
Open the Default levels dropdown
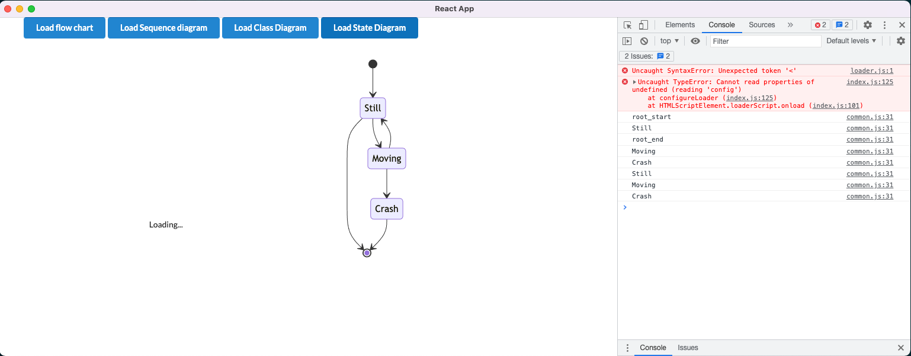coord(851,41)
